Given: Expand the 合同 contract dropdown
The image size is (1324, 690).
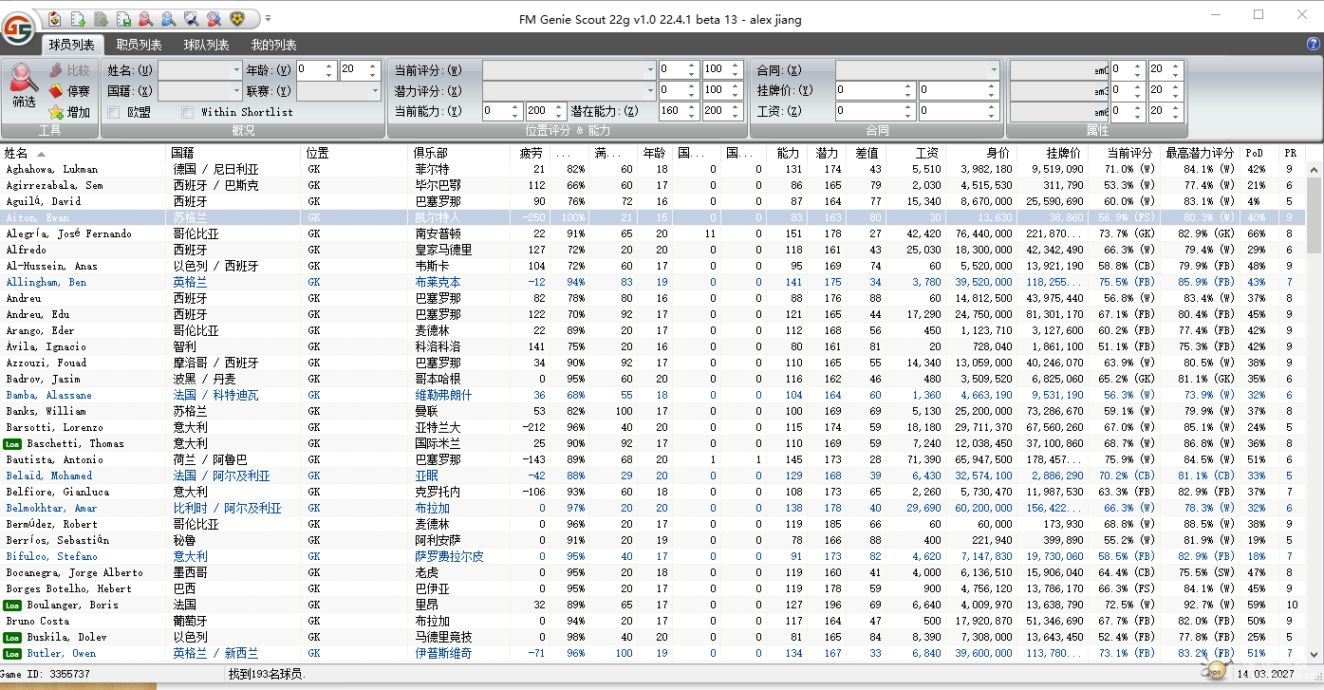Looking at the screenshot, I should [993, 70].
